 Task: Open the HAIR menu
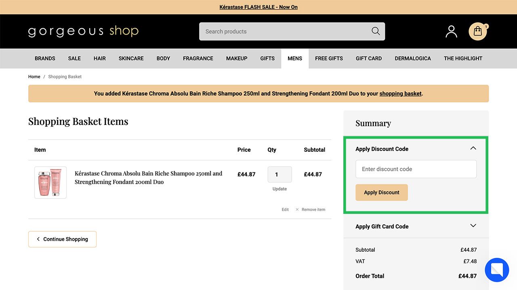coord(100,58)
